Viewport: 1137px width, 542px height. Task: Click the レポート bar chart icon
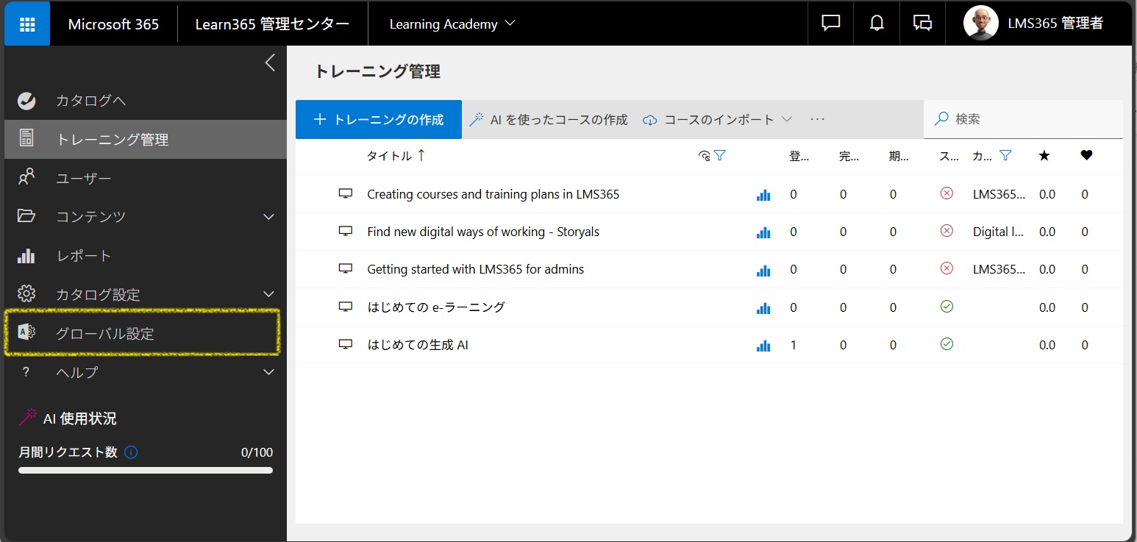tap(26, 255)
